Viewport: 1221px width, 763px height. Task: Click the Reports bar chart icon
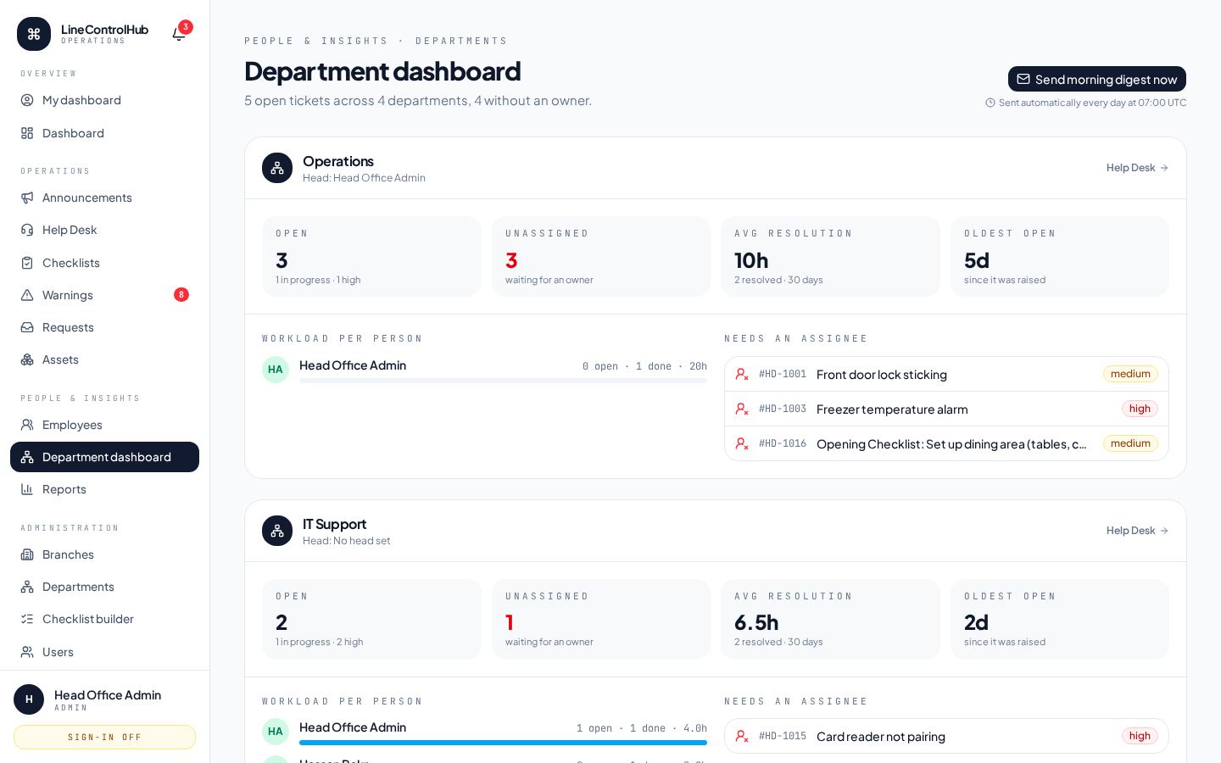click(x=27, y=489)
